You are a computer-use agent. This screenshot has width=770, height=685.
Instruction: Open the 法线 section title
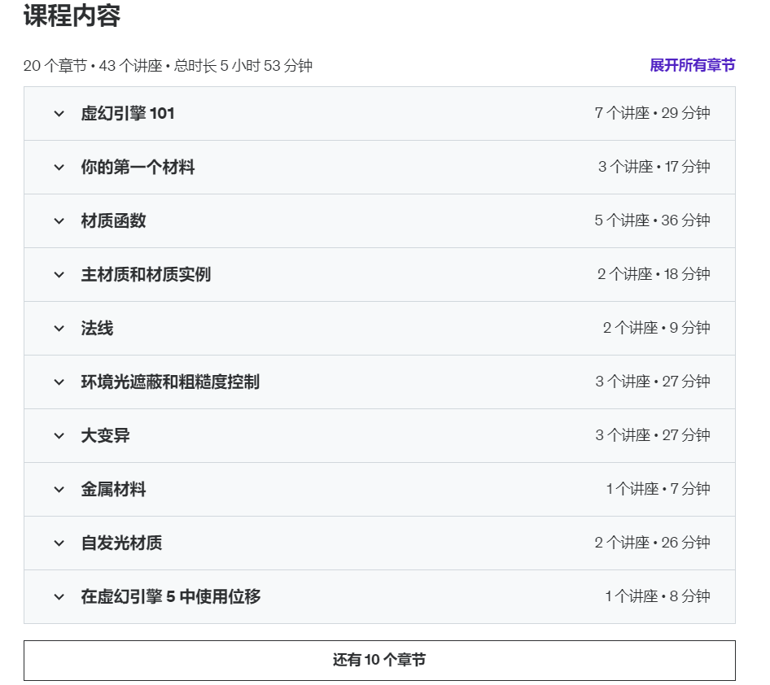97,329
